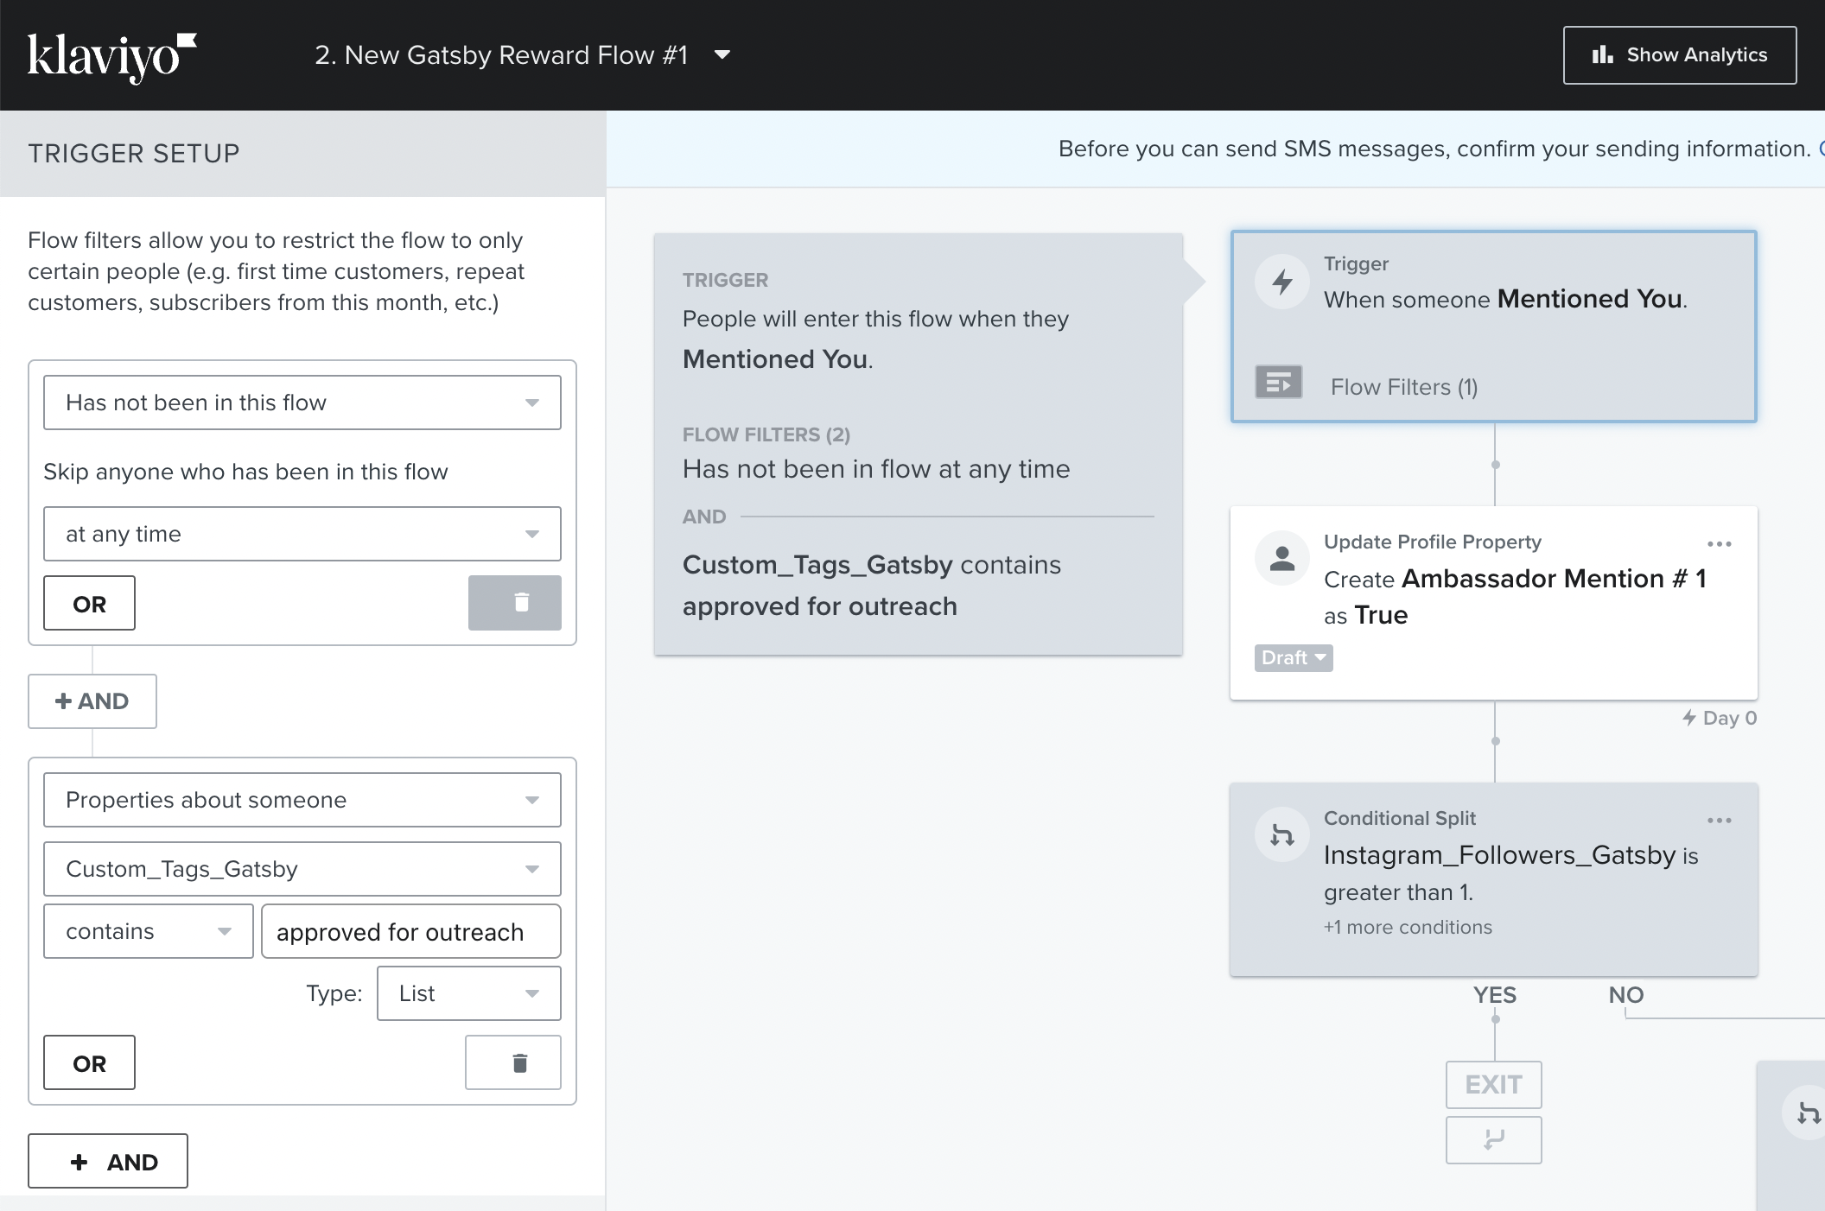Screen dimensions: 1825x1211
Task: Click the 'approved for outreach' value field
Action: click(x=411, y=931)
